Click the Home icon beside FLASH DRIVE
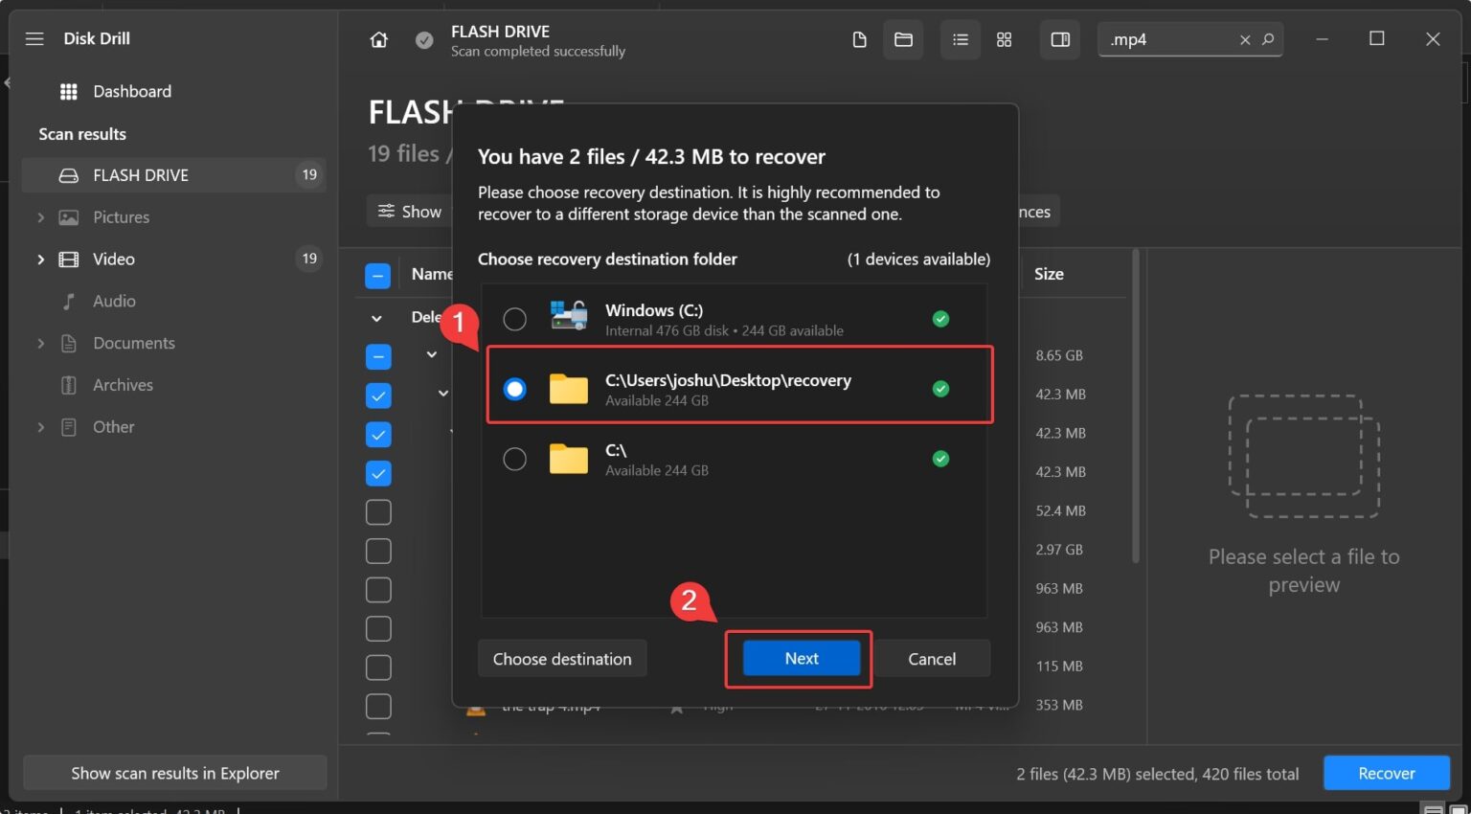This screenshot has height=814, width=1471. tap(378, 39)
